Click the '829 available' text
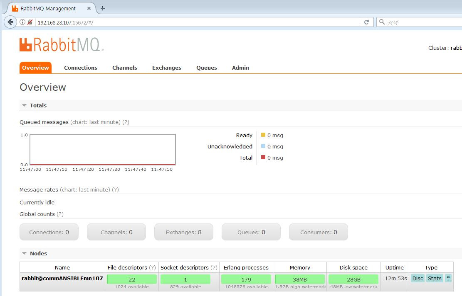Screen dimensions: 462x296 [185, 286]
